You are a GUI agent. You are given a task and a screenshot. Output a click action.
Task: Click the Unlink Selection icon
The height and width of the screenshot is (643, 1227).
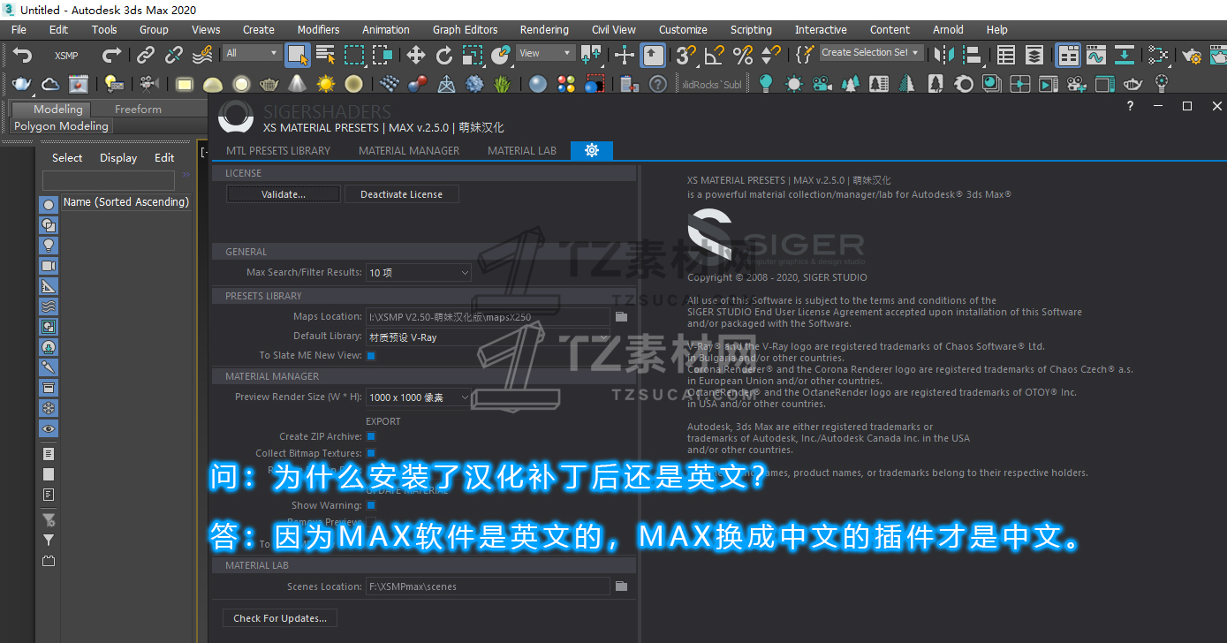pos(174,55)
